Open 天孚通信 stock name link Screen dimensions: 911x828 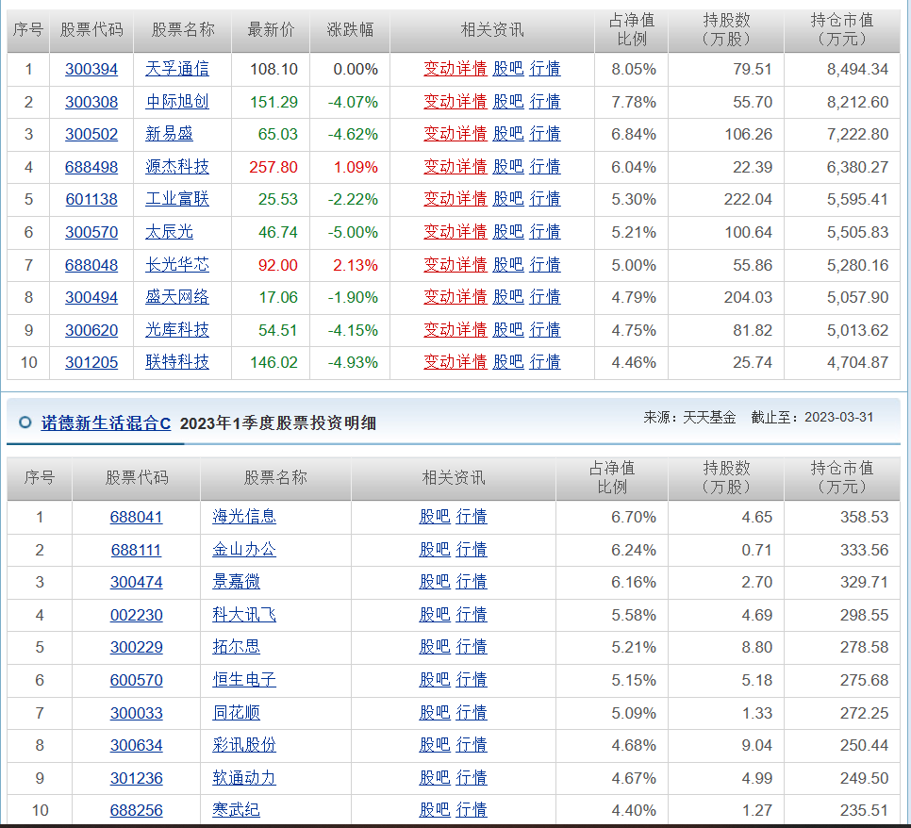(x=177, y=69)
